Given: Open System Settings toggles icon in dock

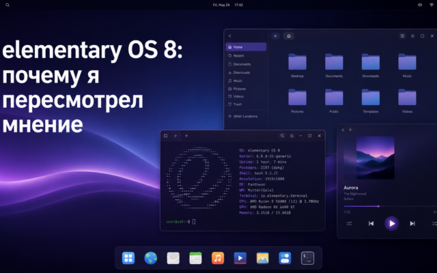Looking at the screenshot, I should (x=285, y=258).
